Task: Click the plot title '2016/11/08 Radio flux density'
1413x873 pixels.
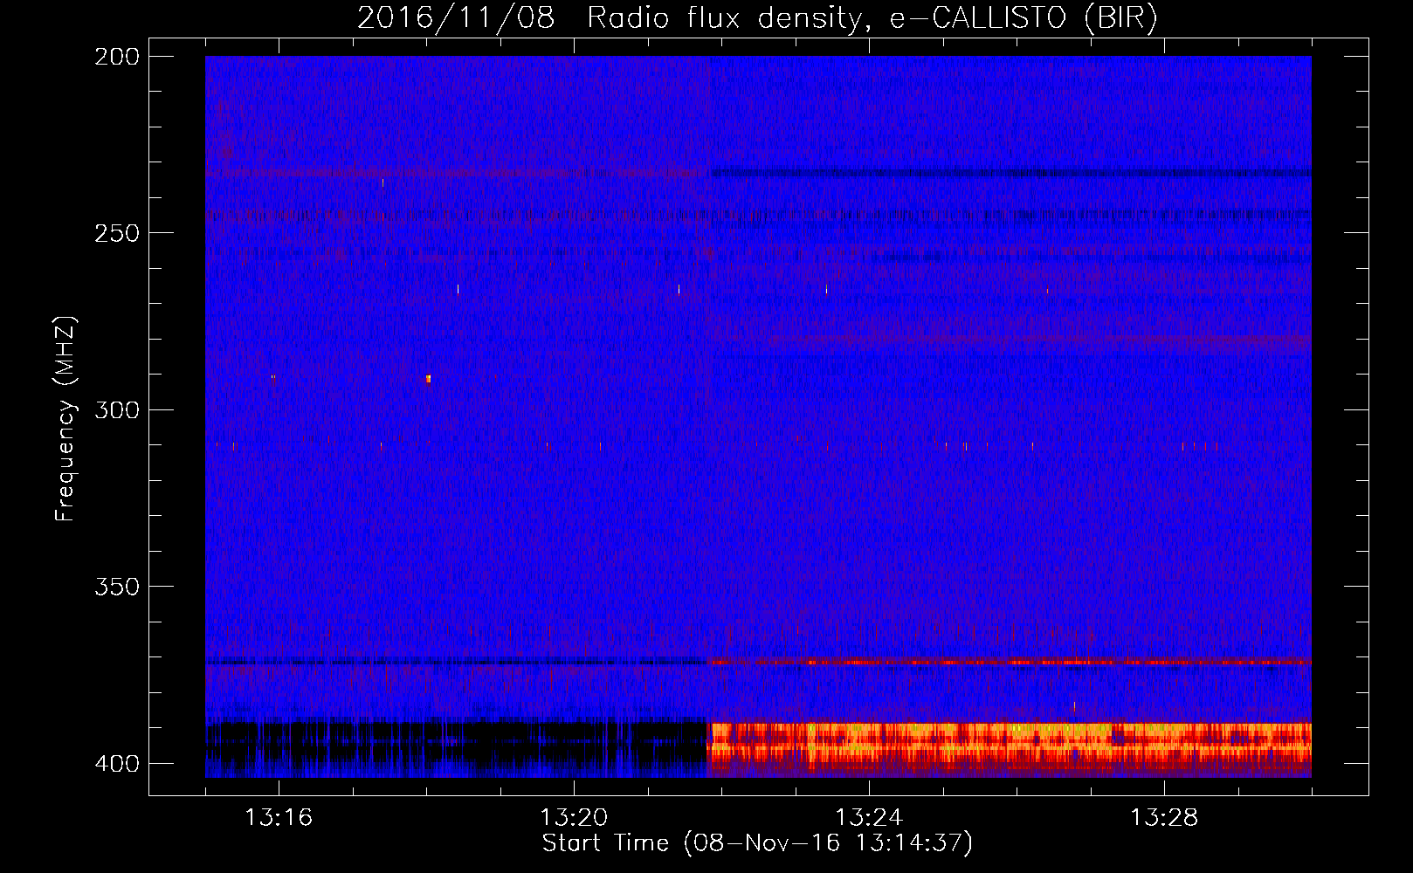Action: tap(757, 18)
